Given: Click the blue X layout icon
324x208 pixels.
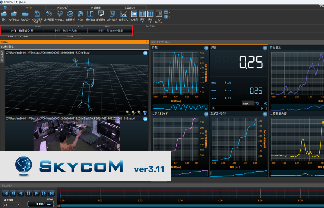Looking at the screenshot, I should coord(166,12).
